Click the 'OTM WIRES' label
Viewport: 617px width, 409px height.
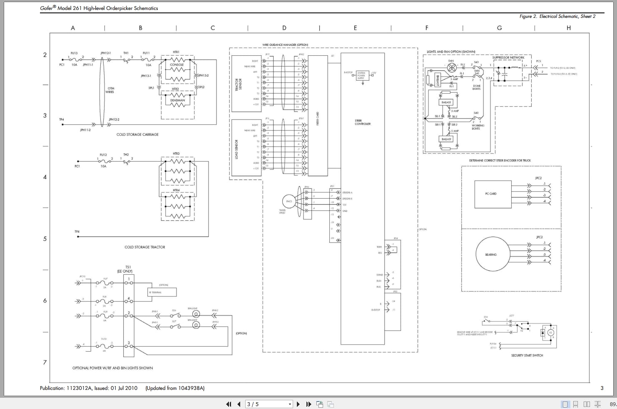tap(110, 90)
